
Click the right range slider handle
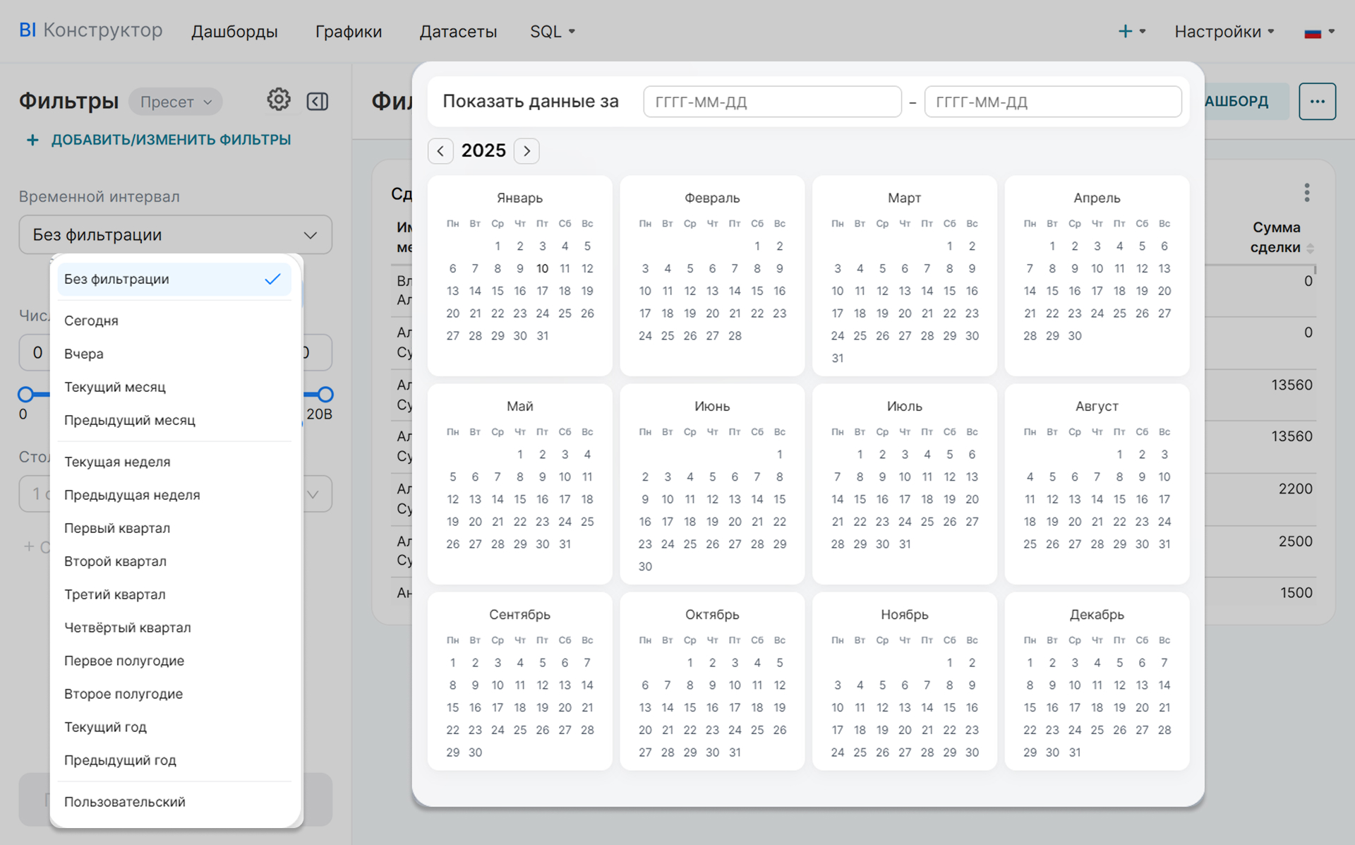(x=325, y=395)
